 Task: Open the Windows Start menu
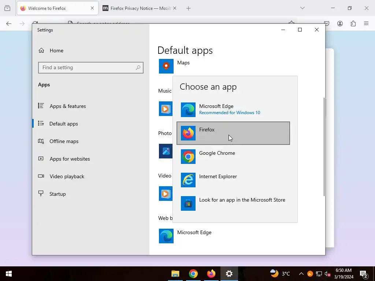coord(9,274)
